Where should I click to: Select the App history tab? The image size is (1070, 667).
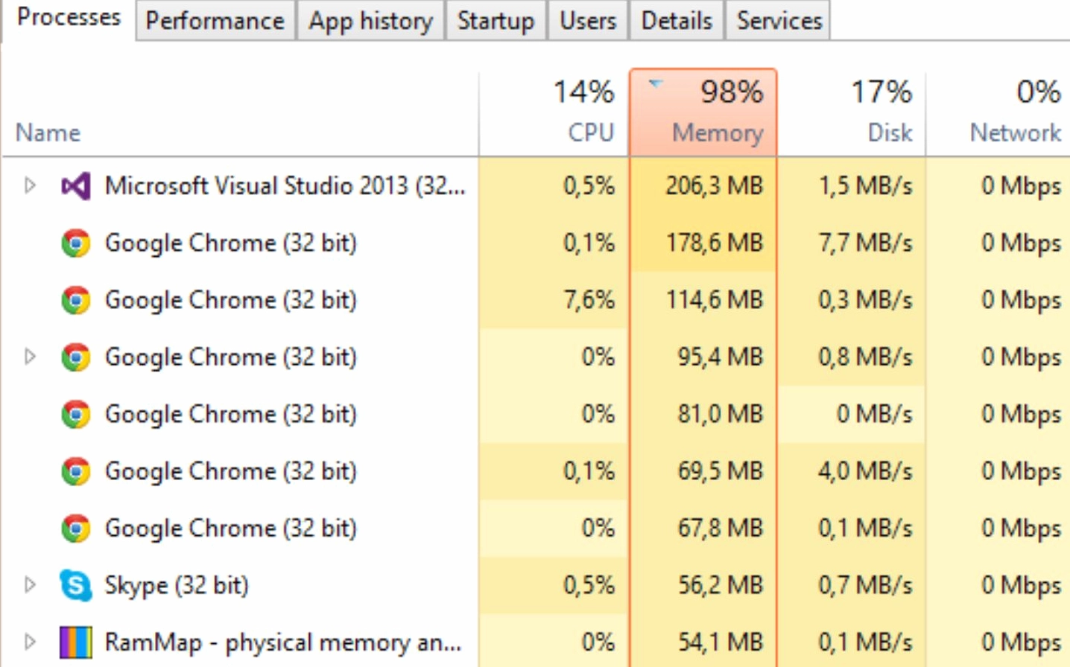point(370,21)
